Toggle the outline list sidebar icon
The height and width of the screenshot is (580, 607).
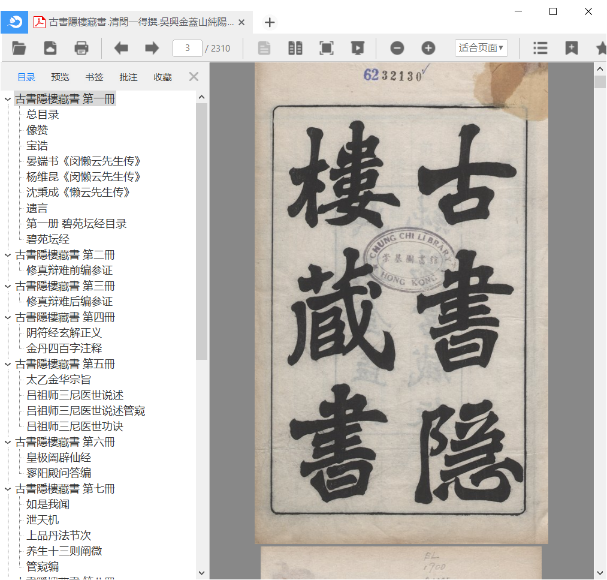point(540,48)
